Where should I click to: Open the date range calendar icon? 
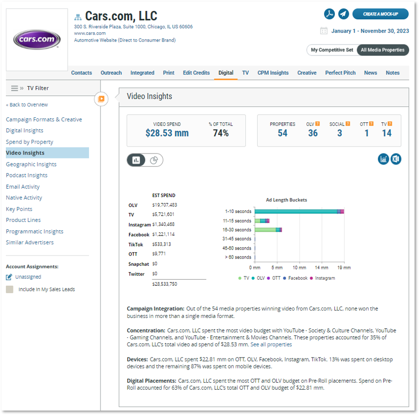[324, 31]
